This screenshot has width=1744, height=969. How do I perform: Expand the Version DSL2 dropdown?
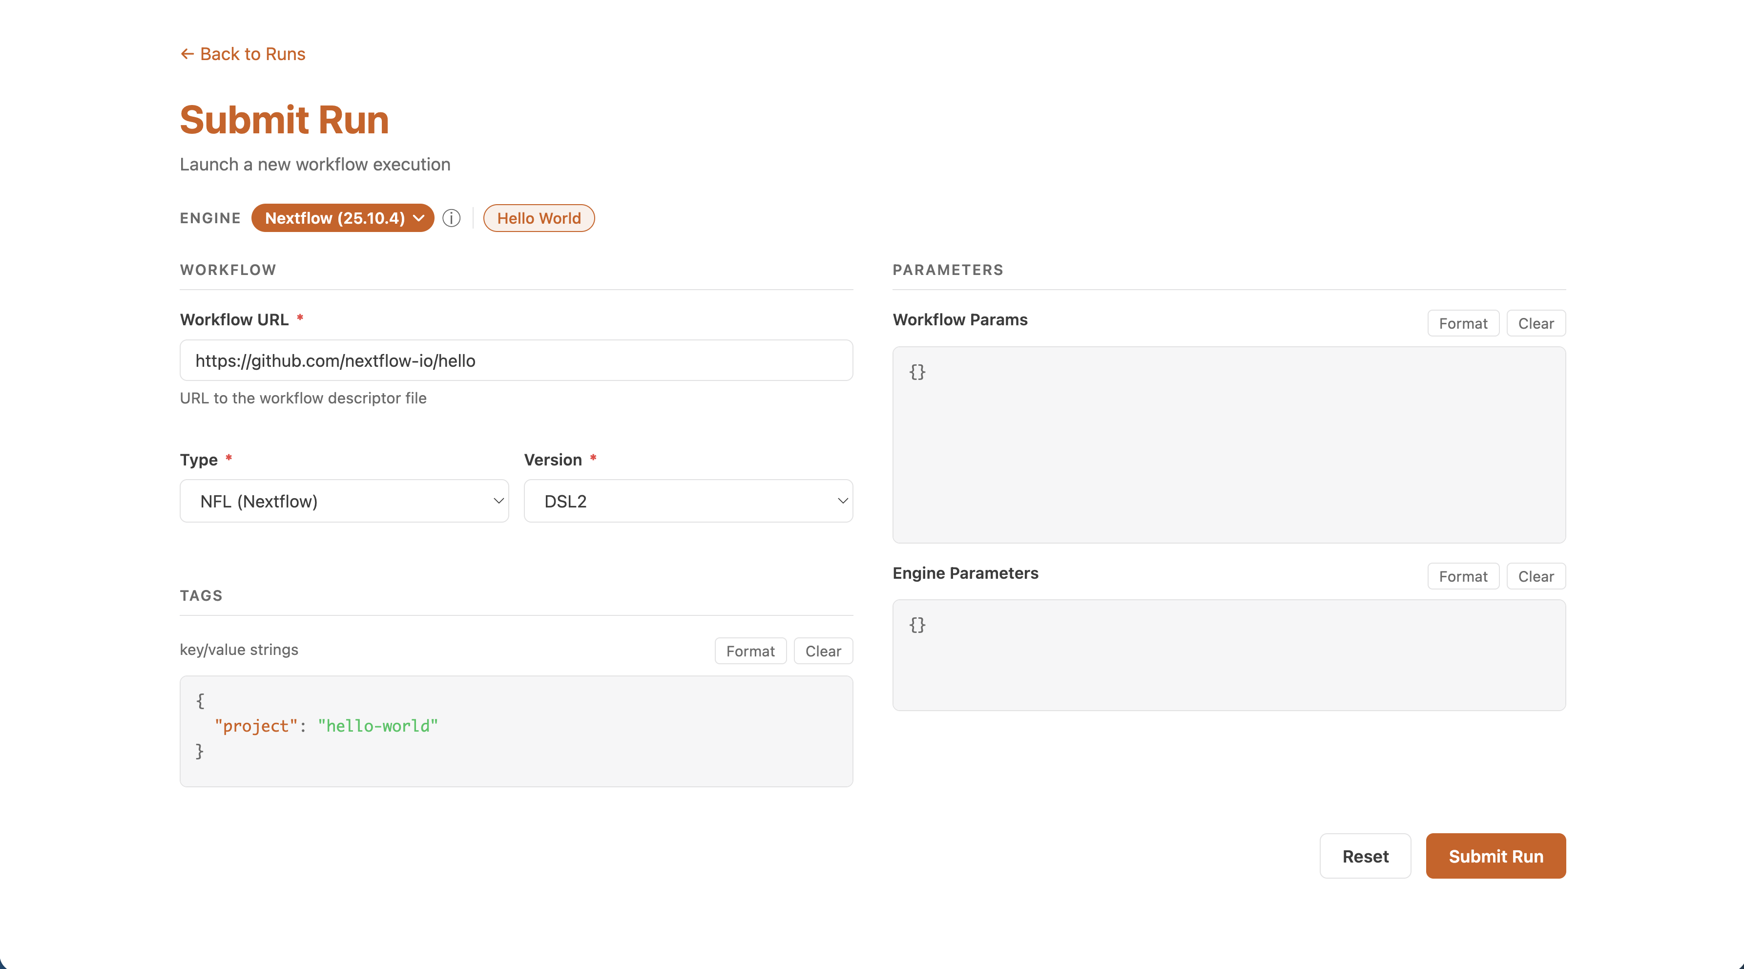[x=688, y=501]
